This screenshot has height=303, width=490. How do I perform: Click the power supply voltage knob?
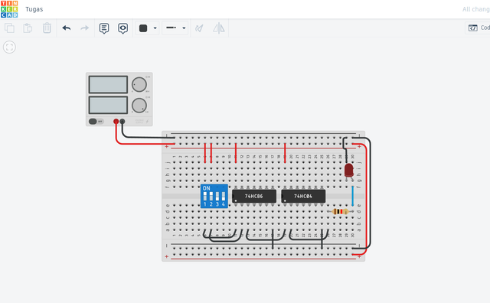pyautogui.click(x=139, y=84)
